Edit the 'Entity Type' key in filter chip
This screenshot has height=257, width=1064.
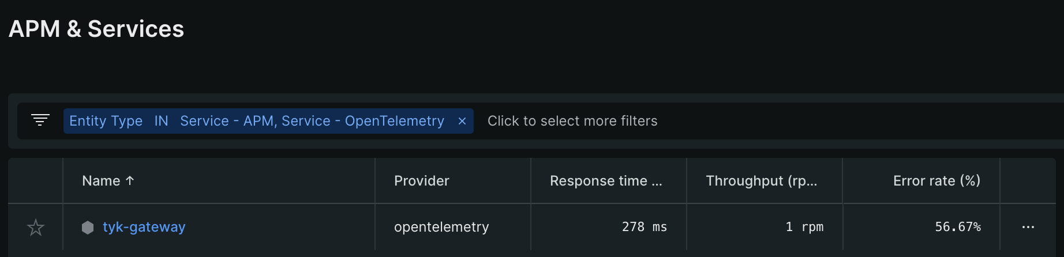106,121
